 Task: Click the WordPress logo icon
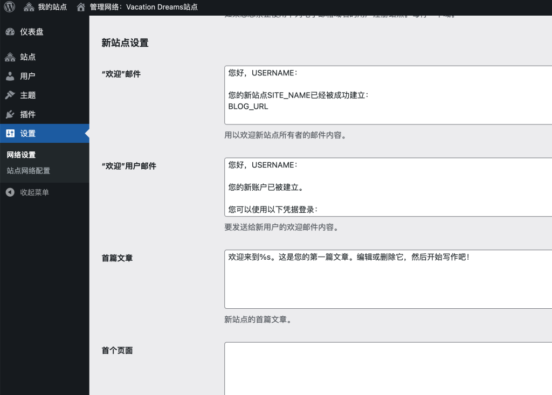point(9,7)
